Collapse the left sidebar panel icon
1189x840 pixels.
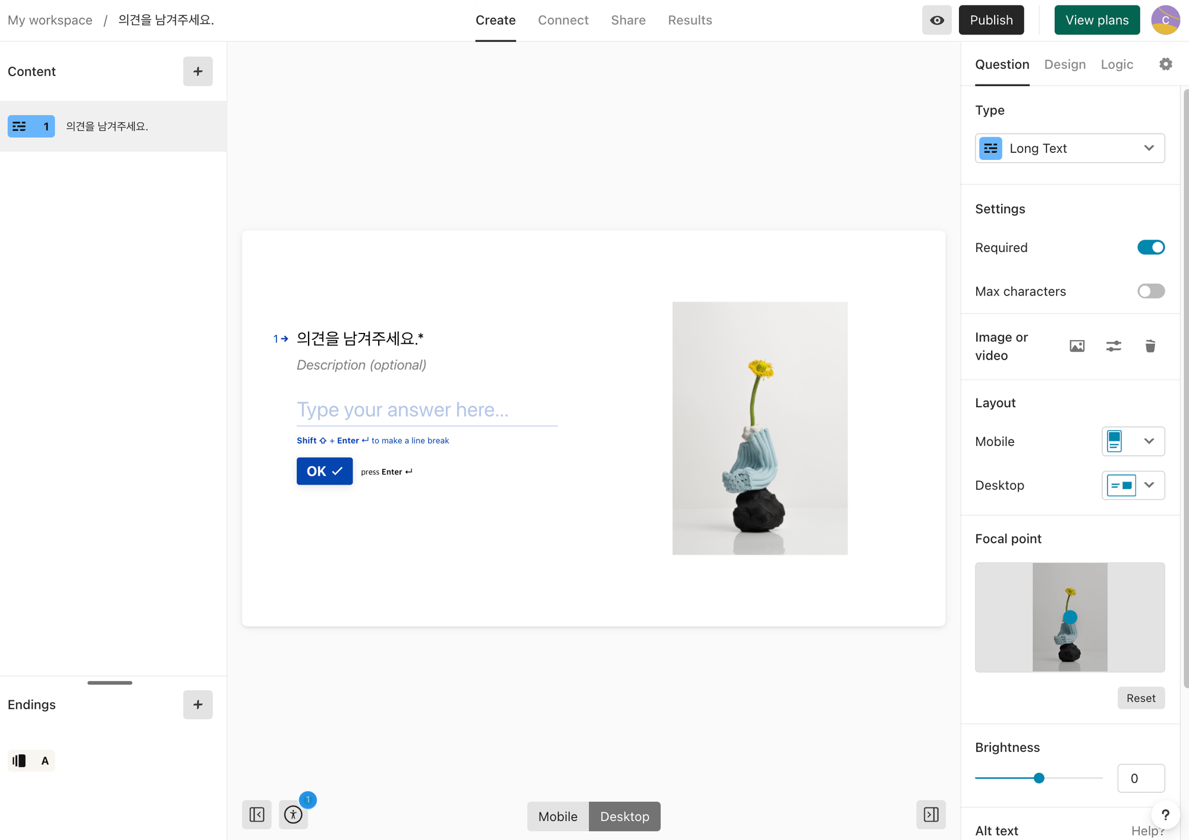257,814
